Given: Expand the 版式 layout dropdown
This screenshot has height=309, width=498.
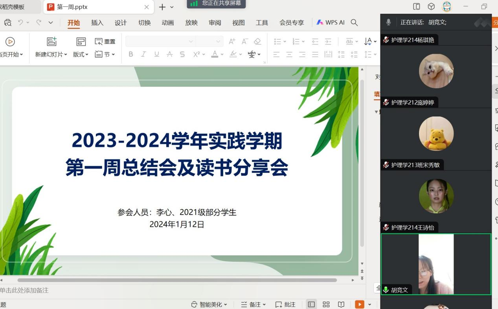Looking at the screenshot, I should coord(81,55).
